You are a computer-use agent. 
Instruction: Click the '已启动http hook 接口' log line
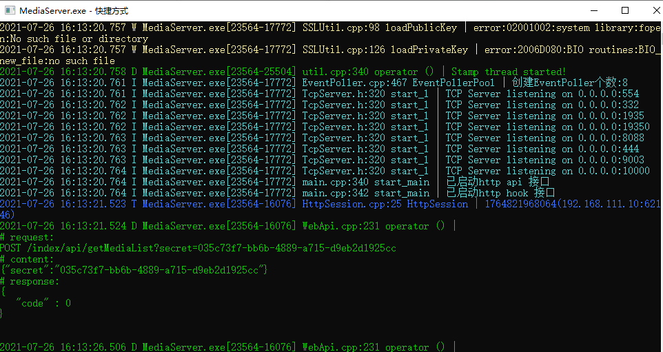click(x=277, y=193)
